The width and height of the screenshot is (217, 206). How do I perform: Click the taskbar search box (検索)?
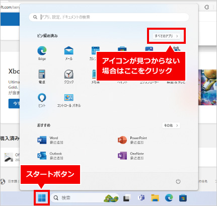click(85, 198)
